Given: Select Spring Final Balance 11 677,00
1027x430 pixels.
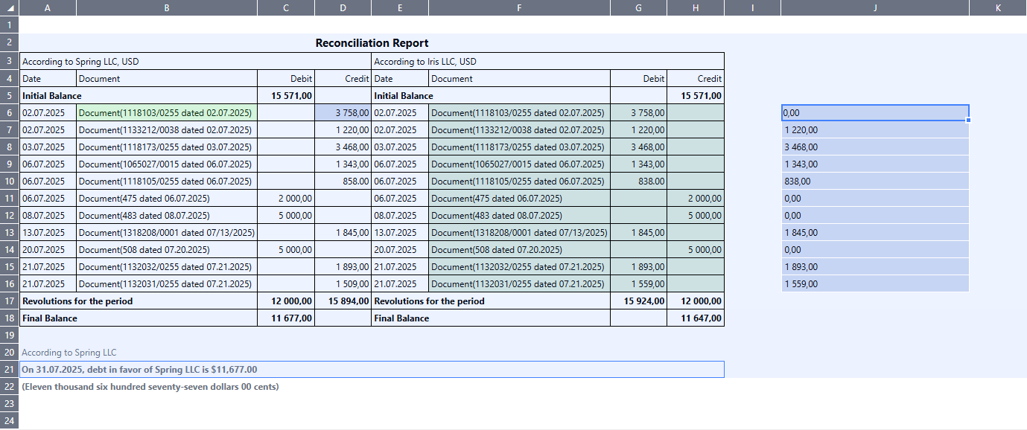Looking at the screenshot, I should (286, 318).
